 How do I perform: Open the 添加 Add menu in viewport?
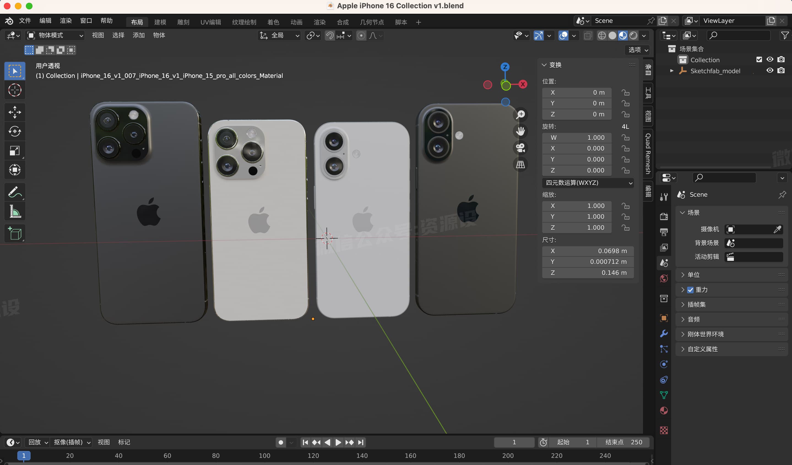139,35
